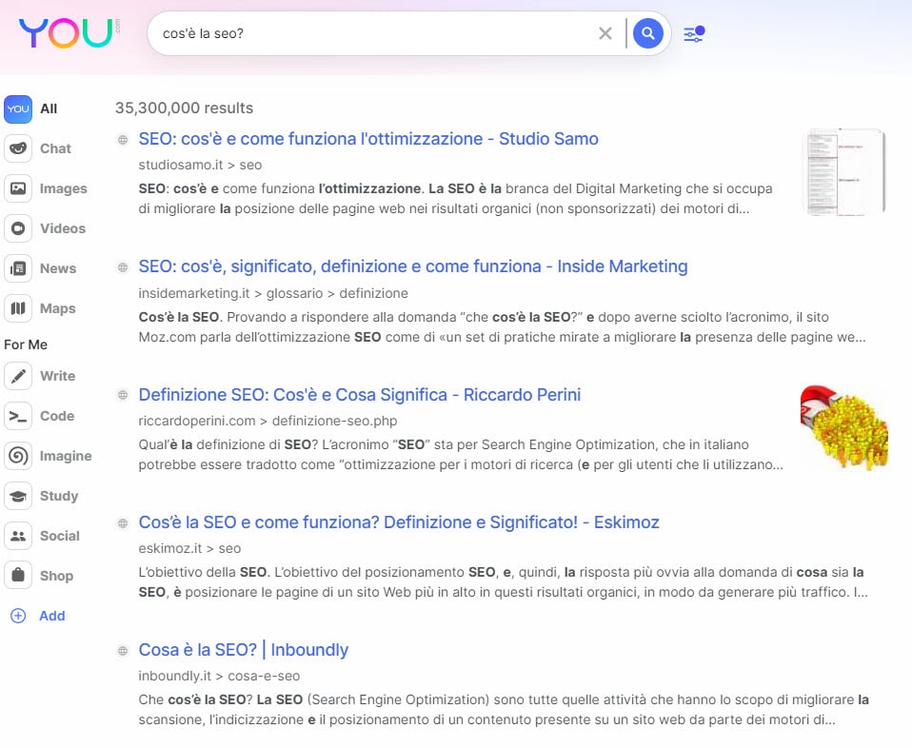
Task: Click the eskimoz.it > seo URL
Action: pos(189,548)
